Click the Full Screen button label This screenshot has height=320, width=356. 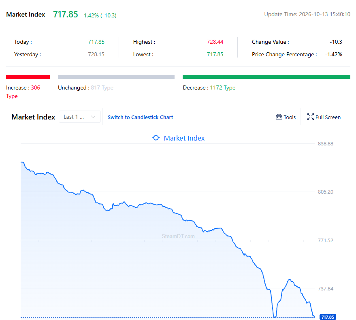pyautogui.click(x=328, y=117)
